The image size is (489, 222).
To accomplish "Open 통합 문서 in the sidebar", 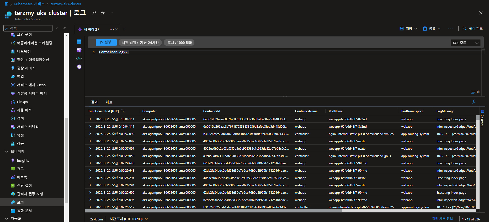I will coord(24,211).
